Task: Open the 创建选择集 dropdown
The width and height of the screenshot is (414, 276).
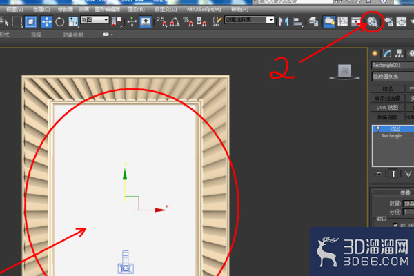Action: pos(249,20)
